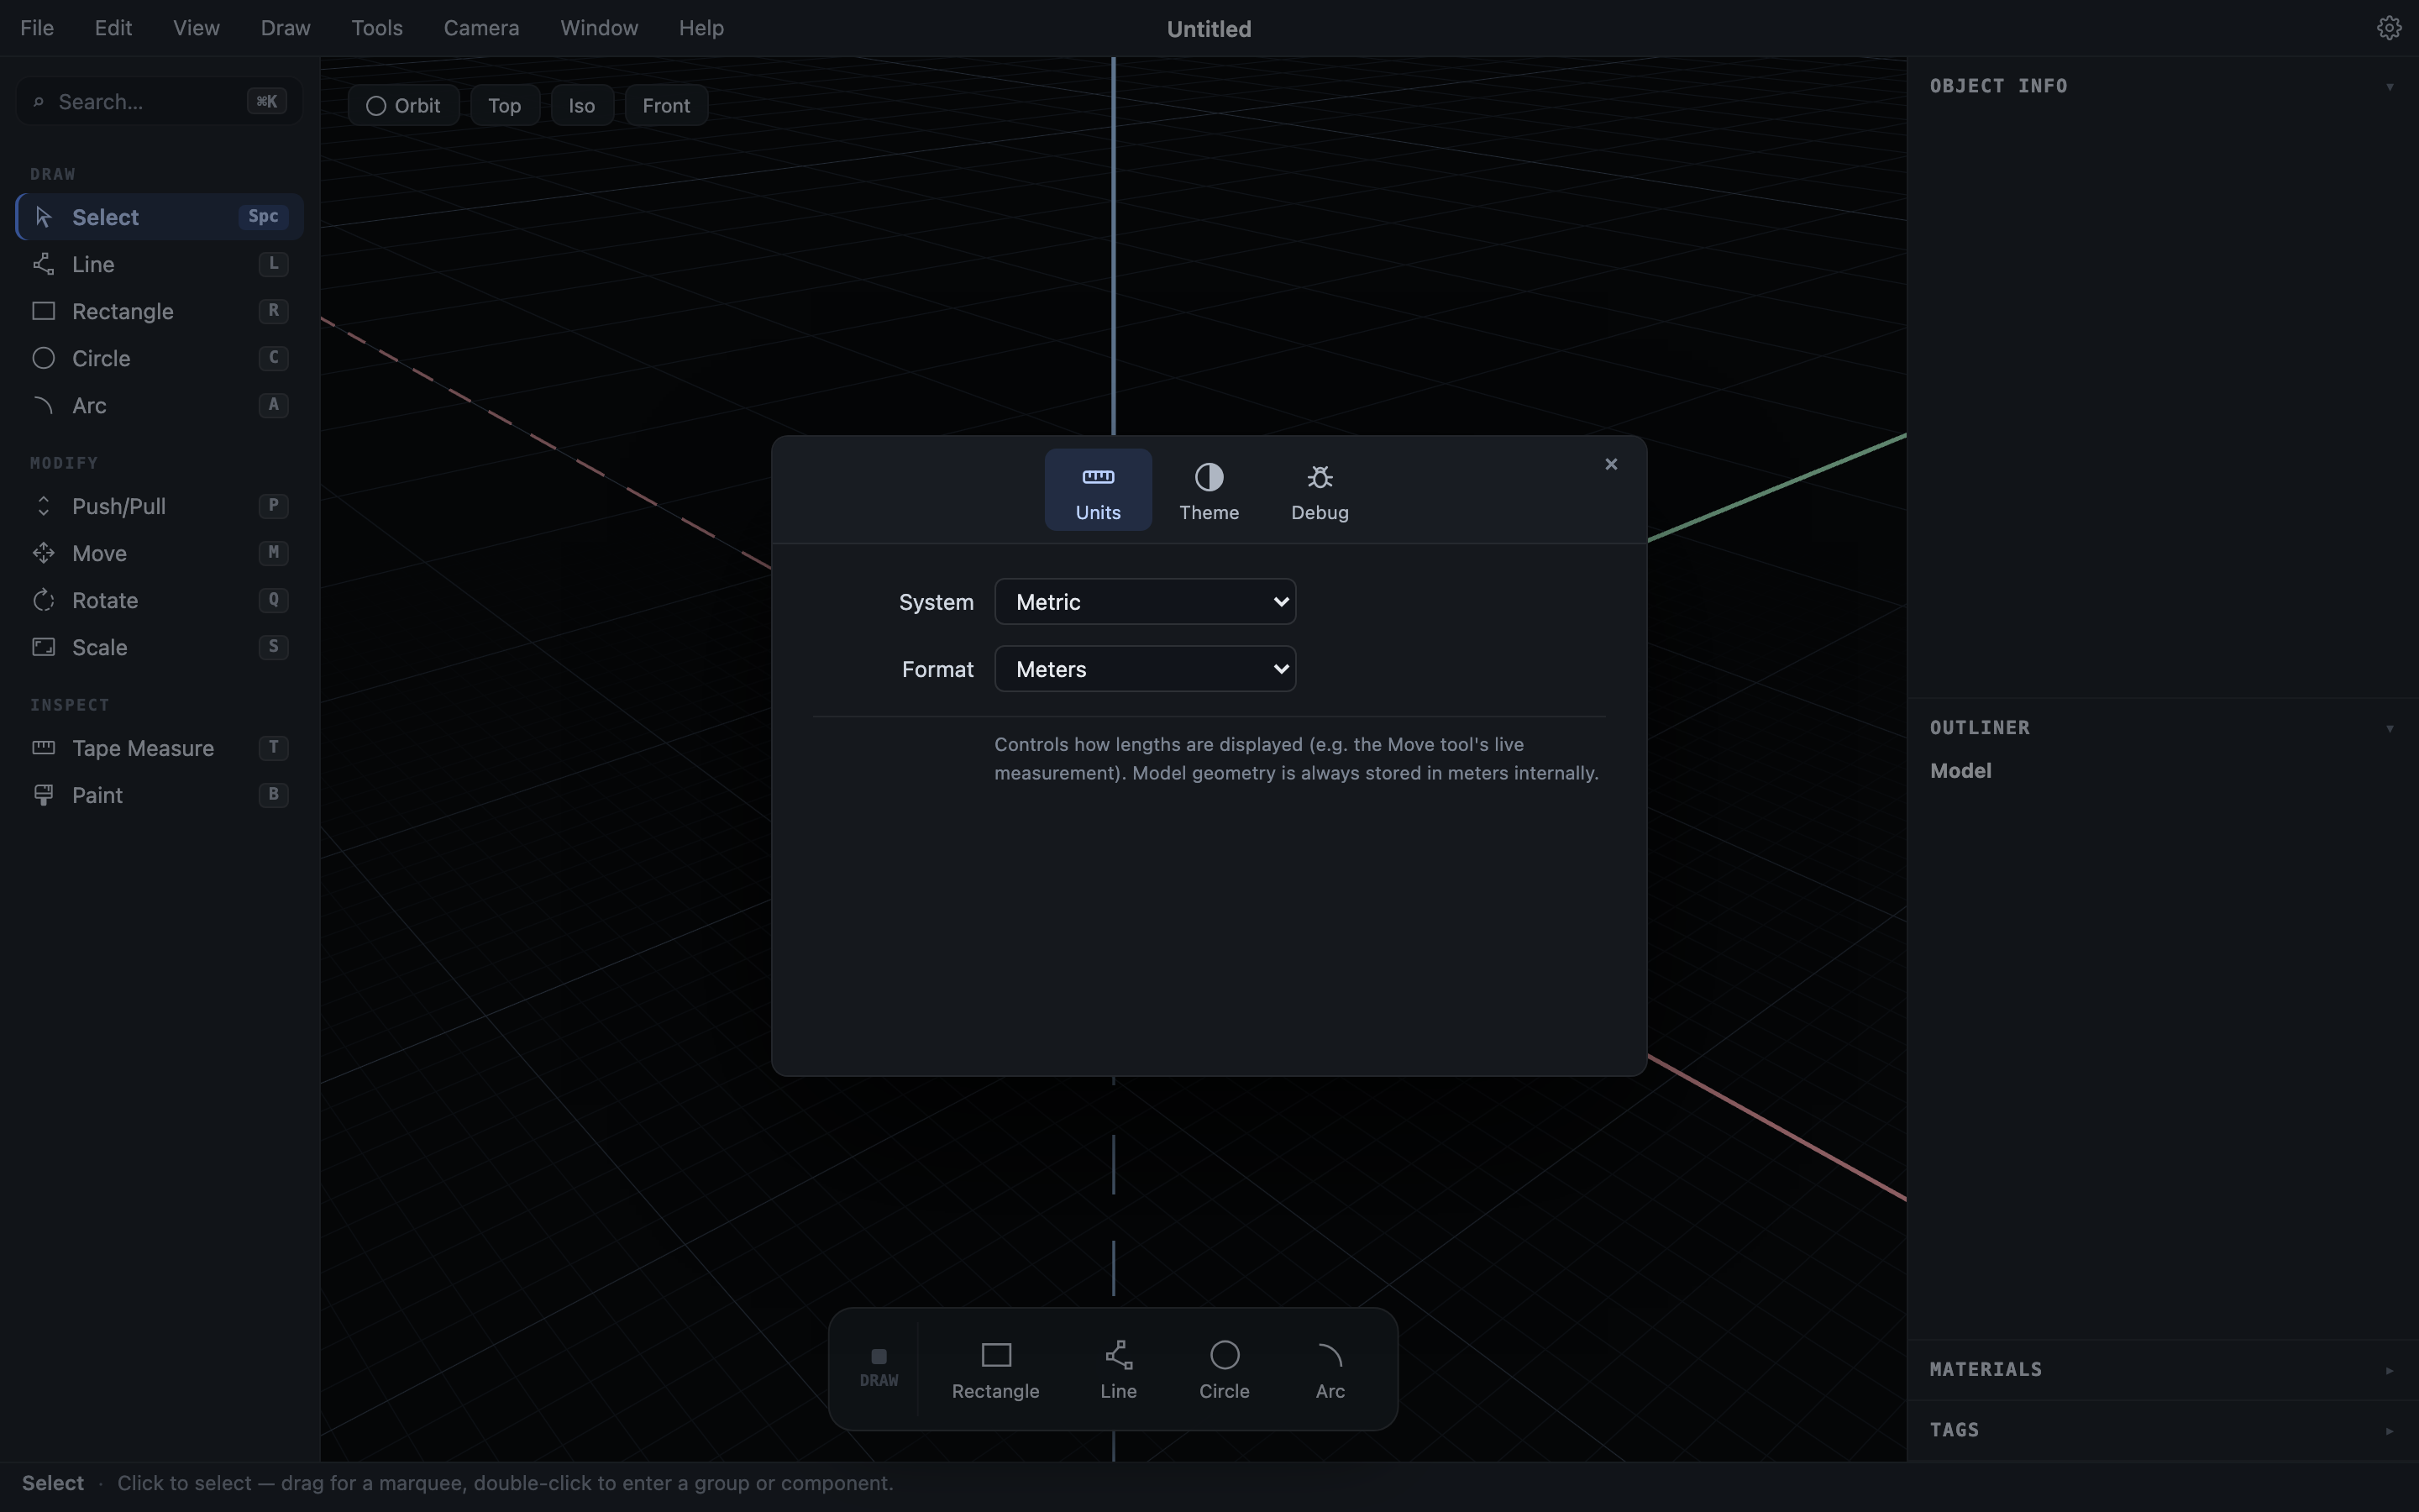2419x1512 pixels.
Task: Click Arc in the bottom draw toolbar
Action: tap(1330, 1370)
